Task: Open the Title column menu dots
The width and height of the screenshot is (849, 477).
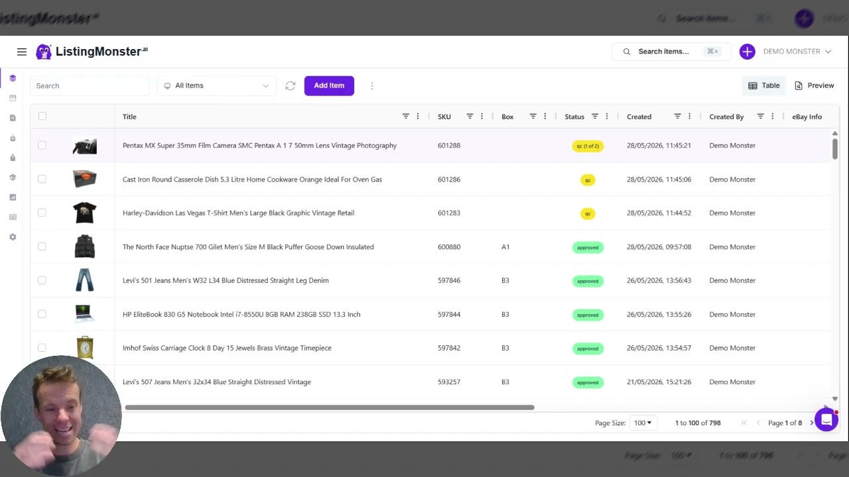Action: point(418,117)
